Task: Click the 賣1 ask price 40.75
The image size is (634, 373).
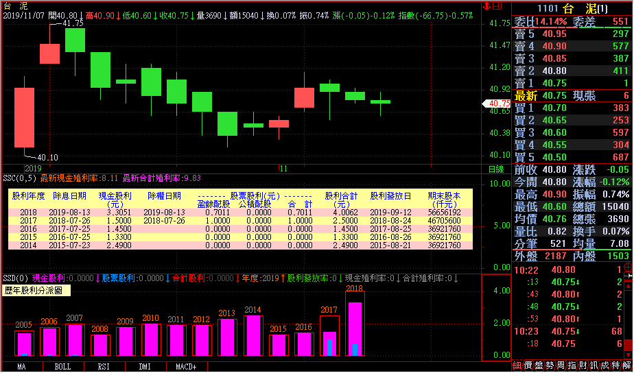Action: (554, 83)
